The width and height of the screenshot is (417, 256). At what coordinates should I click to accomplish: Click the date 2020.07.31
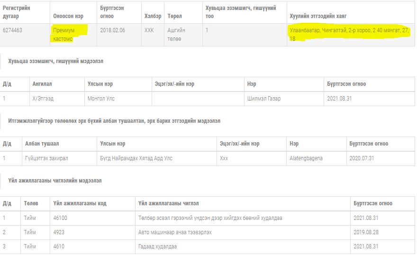[x=362, y=158]
